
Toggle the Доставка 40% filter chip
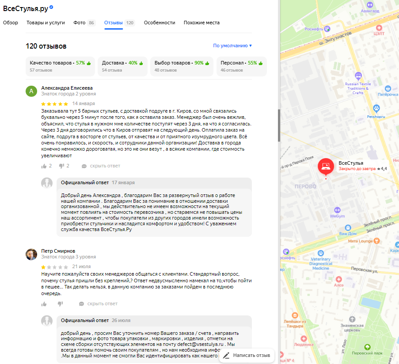[123, 66]
